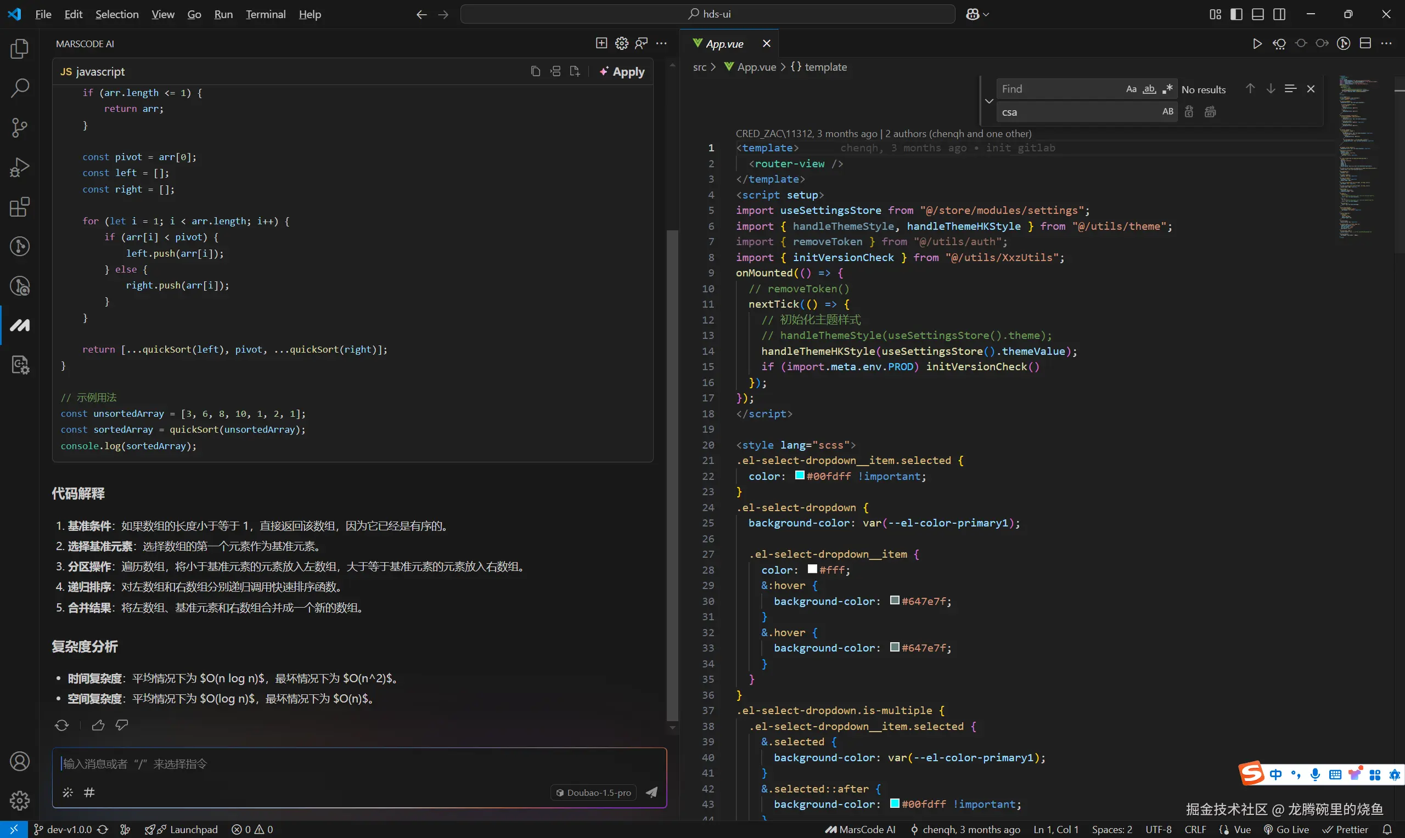The image size is (1405, 838).
Task: Open the Doubao-1.5-pro model selector
Action: (x=593, y=792)
